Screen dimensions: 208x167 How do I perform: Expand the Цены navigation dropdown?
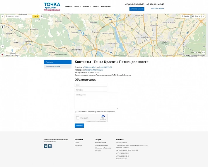click(x=96, y=7)
